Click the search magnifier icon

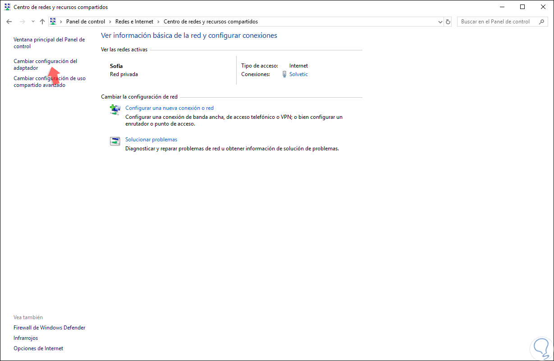541,22
